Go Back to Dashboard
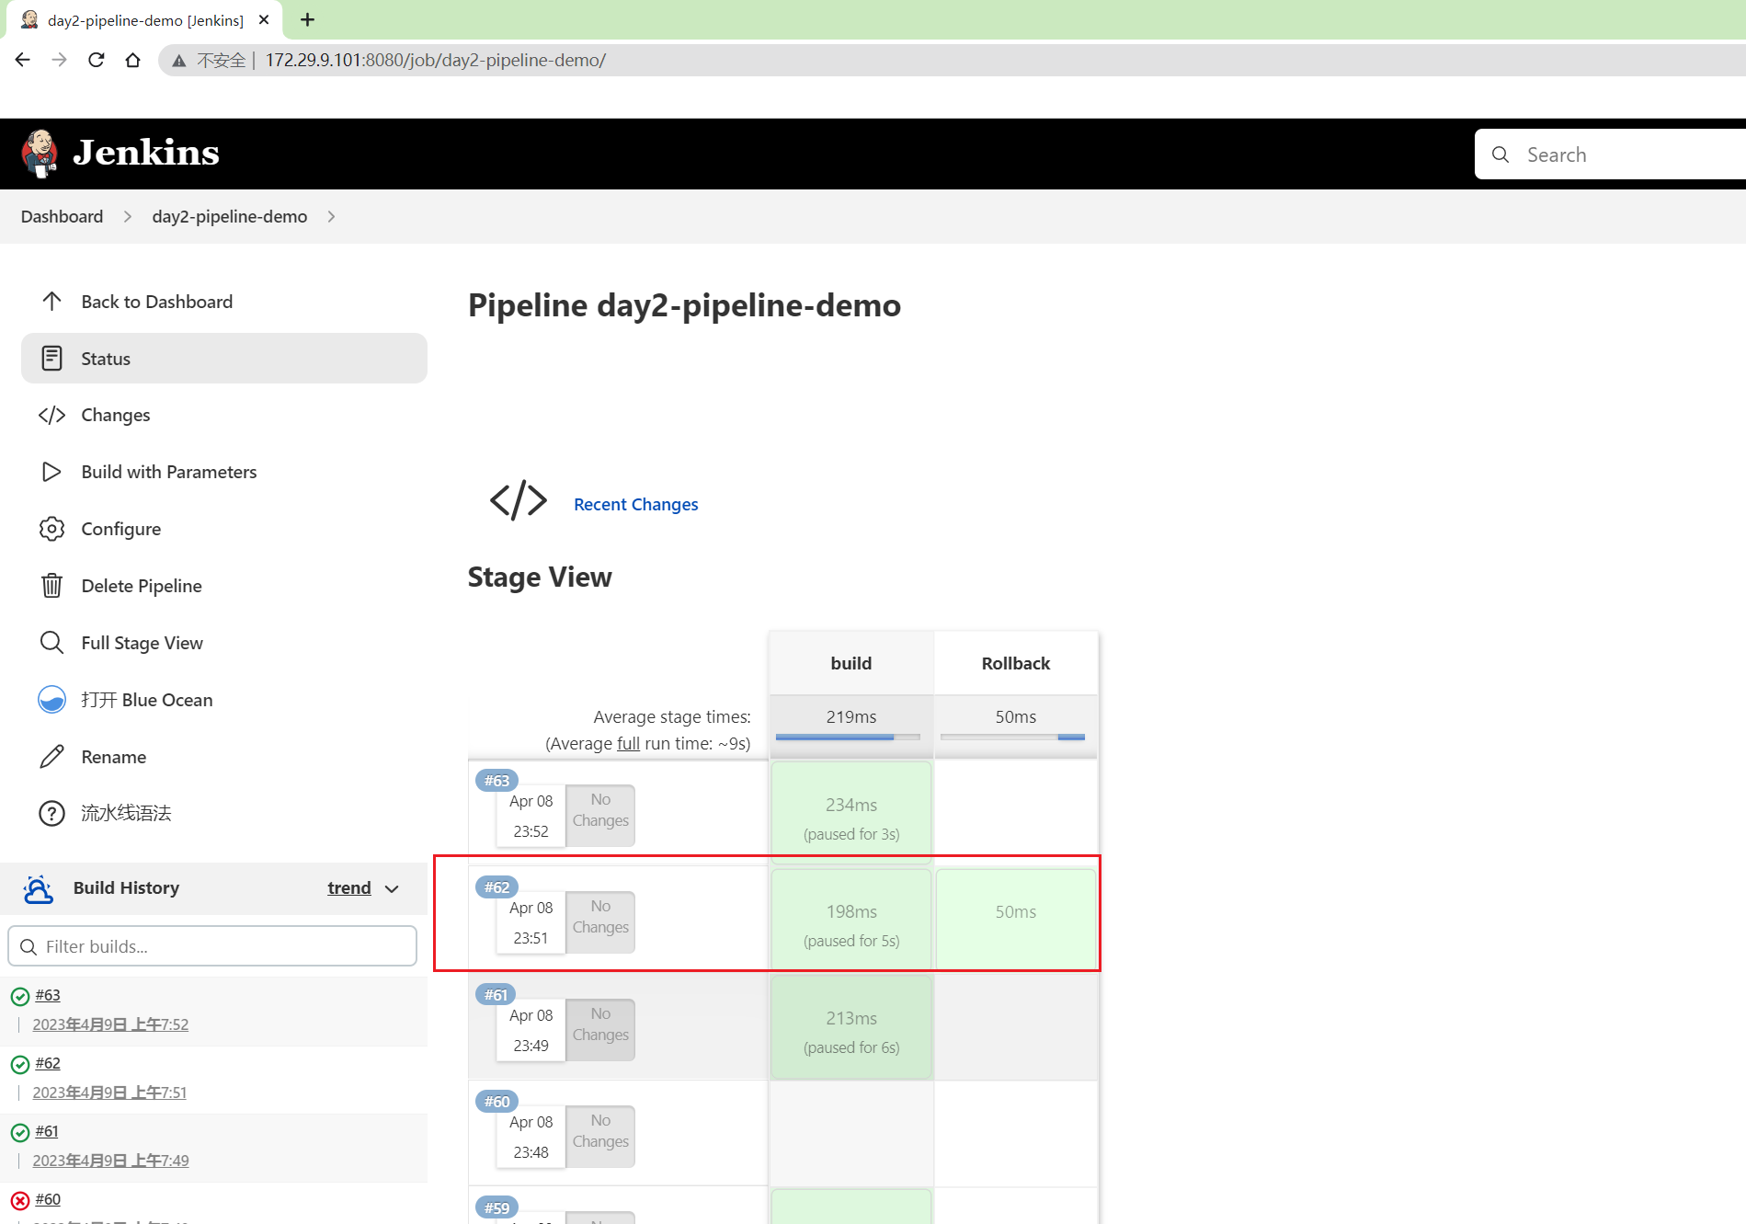1746x1224 pixels. 157,302
